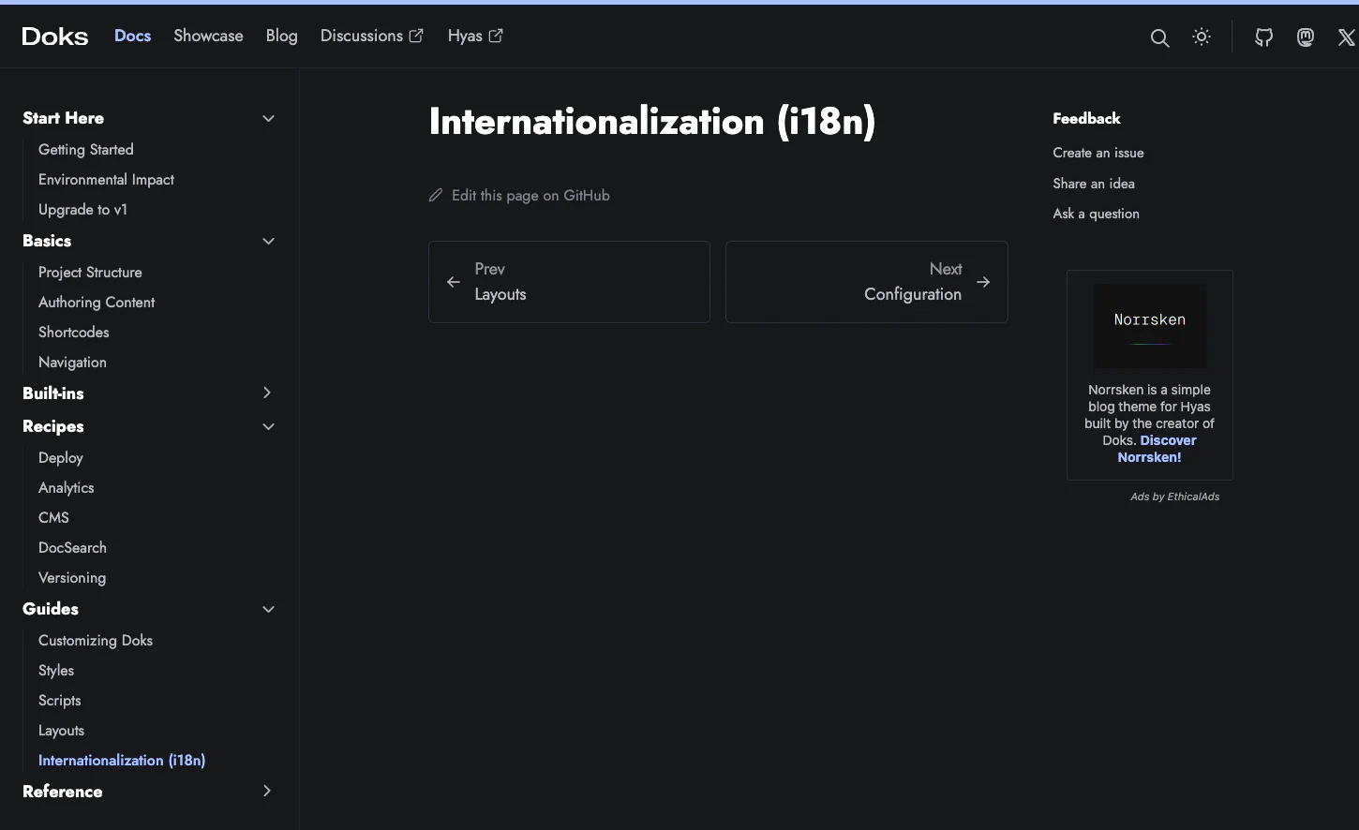The height and width of the screenshot is (830, 1359).
Task: Expand the Reference section chevron
Action: (267, 791)
